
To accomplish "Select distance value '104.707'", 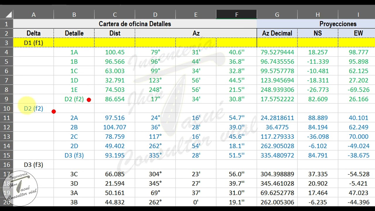I will click(x=115, y=127).
